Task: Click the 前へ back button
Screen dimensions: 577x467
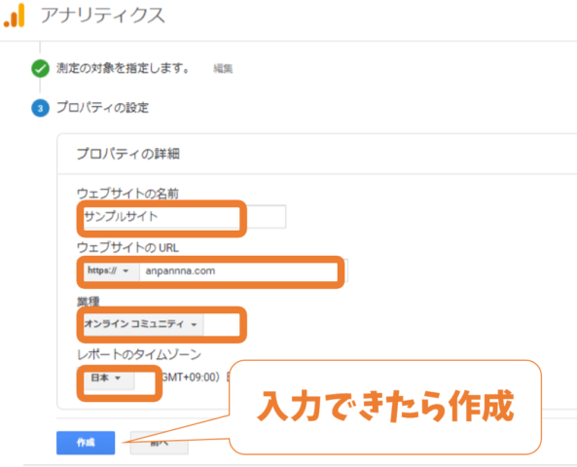Action: coord(160,443)
